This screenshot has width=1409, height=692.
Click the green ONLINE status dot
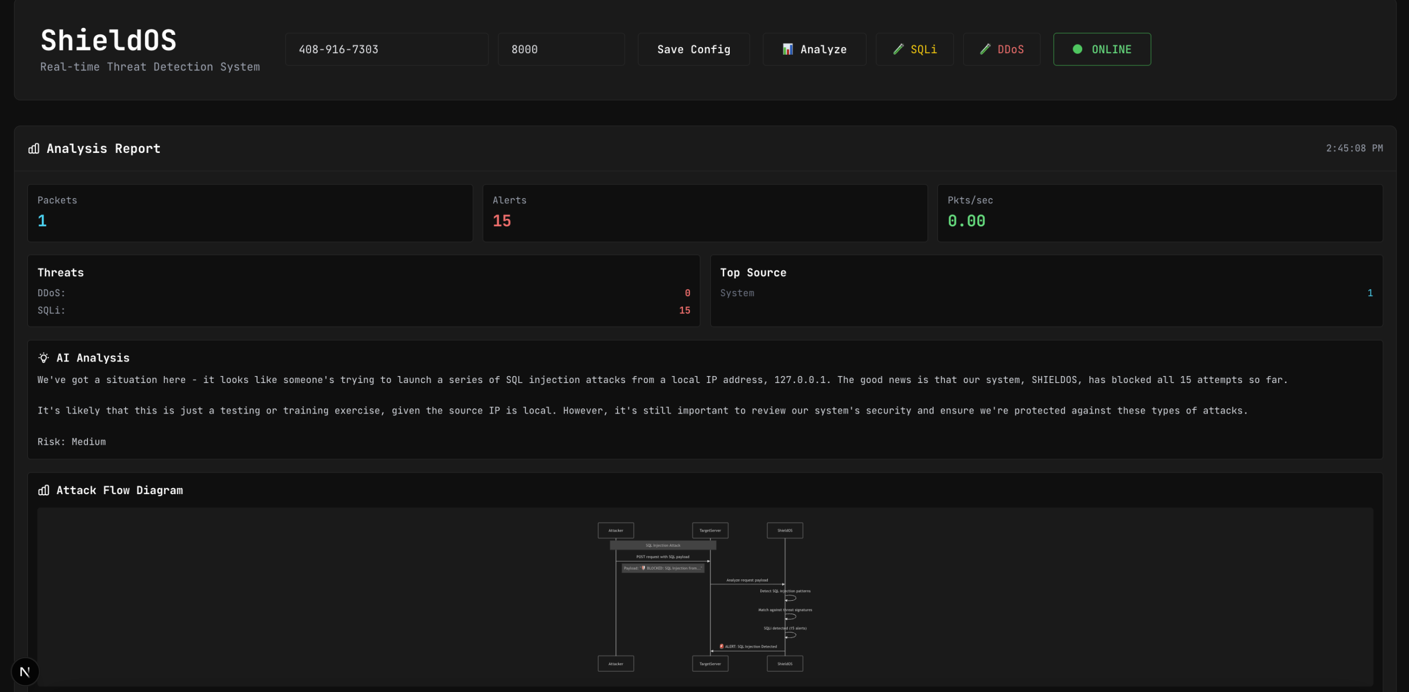[x=1077, y=49]
